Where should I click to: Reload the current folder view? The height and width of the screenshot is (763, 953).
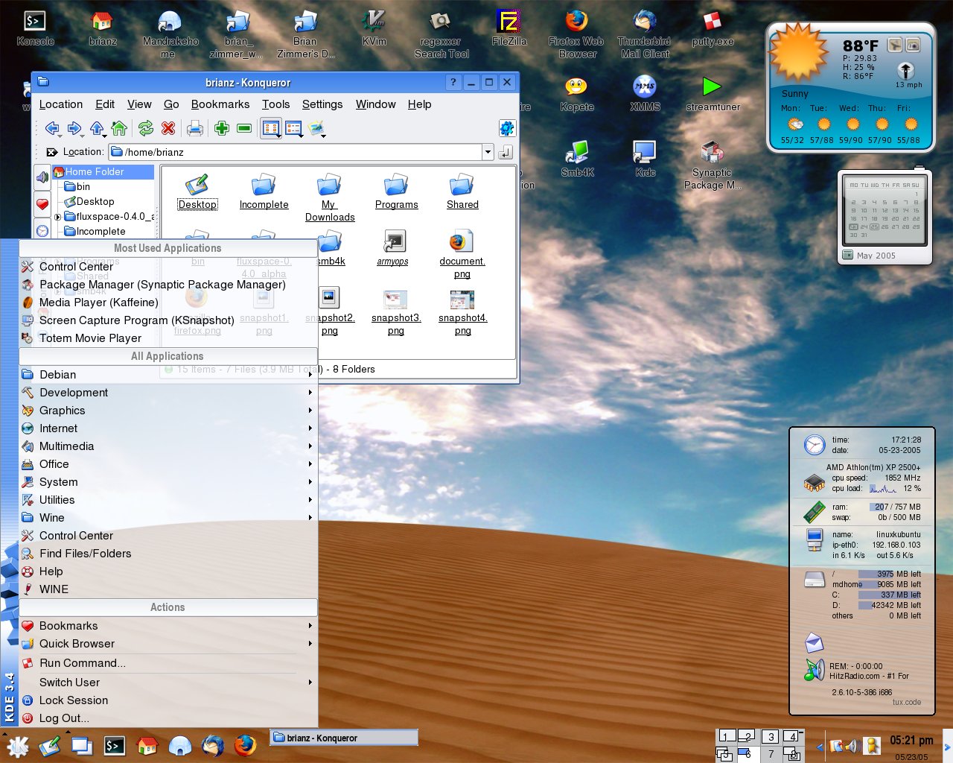coord(146,128)
